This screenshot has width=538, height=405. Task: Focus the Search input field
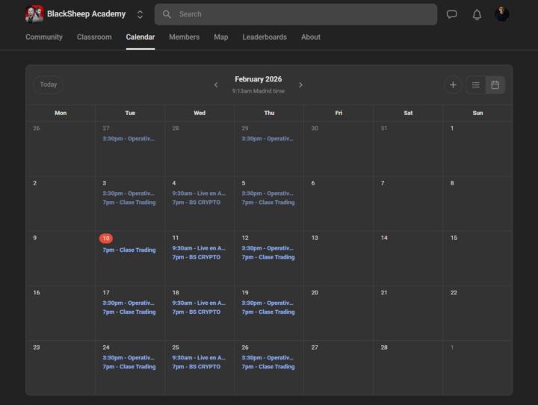[x=296, y=14]
